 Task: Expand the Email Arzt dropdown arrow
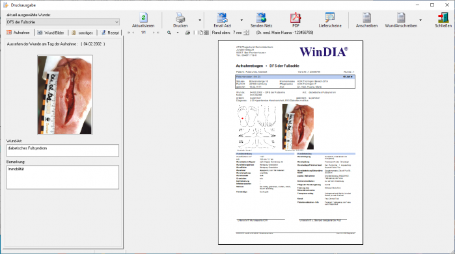point(241,20)
